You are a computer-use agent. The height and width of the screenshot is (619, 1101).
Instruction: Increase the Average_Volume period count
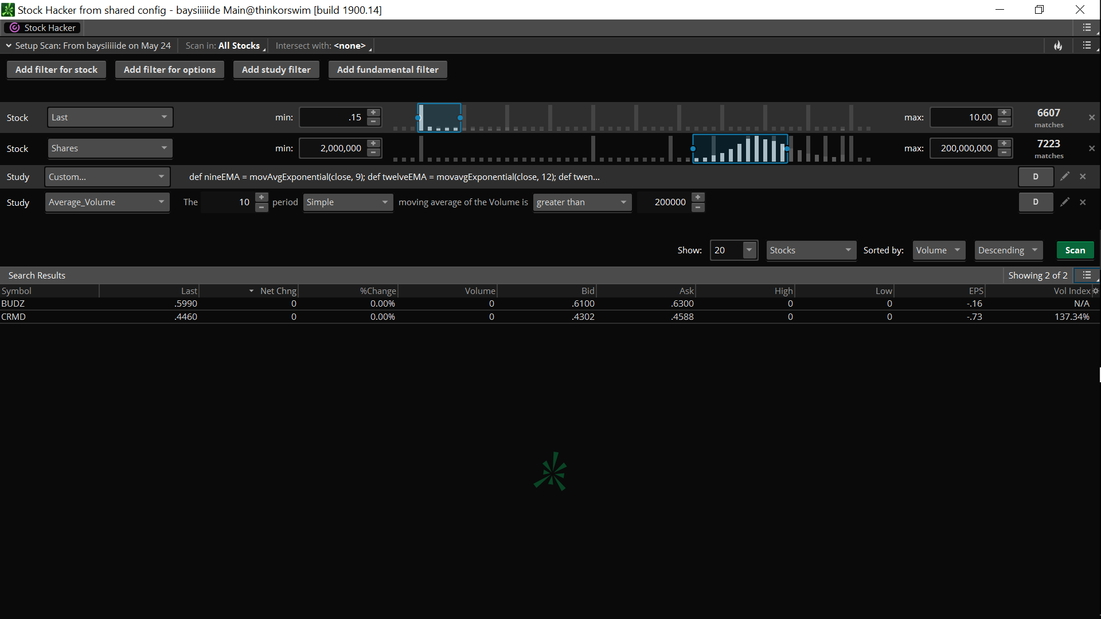[x=261, y=197]
